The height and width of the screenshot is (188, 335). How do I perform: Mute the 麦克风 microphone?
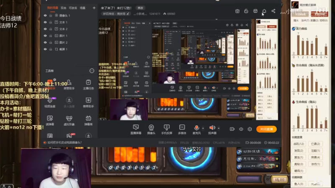click(196, 130)
